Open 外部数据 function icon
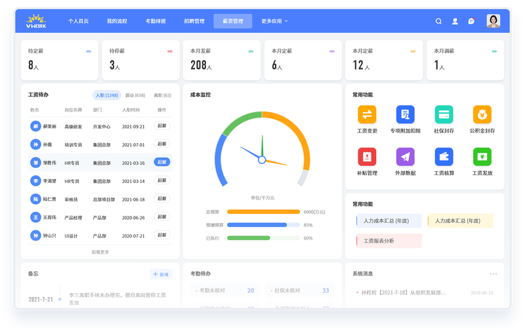 [405, 157]
